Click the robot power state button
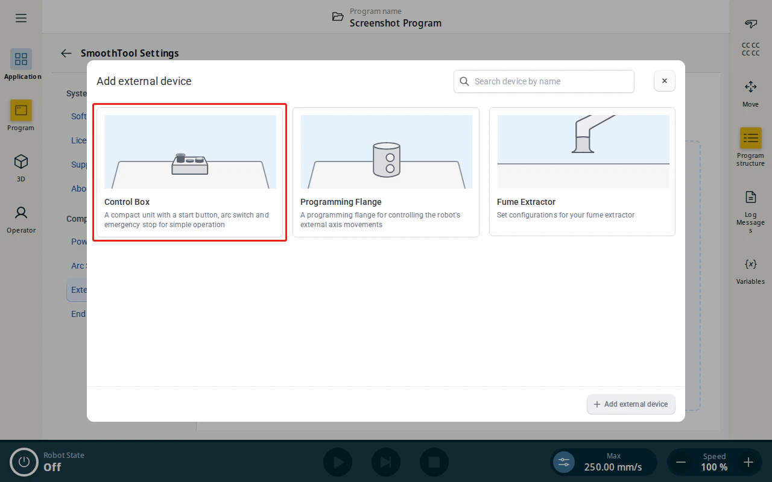The width and height of the screenshot is (772, 482). pyautogui.click(x=24, y=462)
